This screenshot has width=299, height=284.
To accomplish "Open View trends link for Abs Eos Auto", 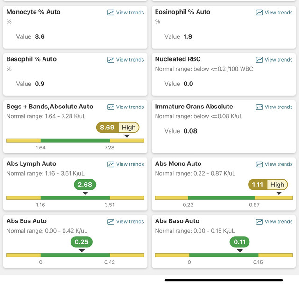I will [x=126, y=222].
